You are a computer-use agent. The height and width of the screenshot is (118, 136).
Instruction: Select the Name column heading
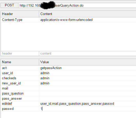coord(20,62)
